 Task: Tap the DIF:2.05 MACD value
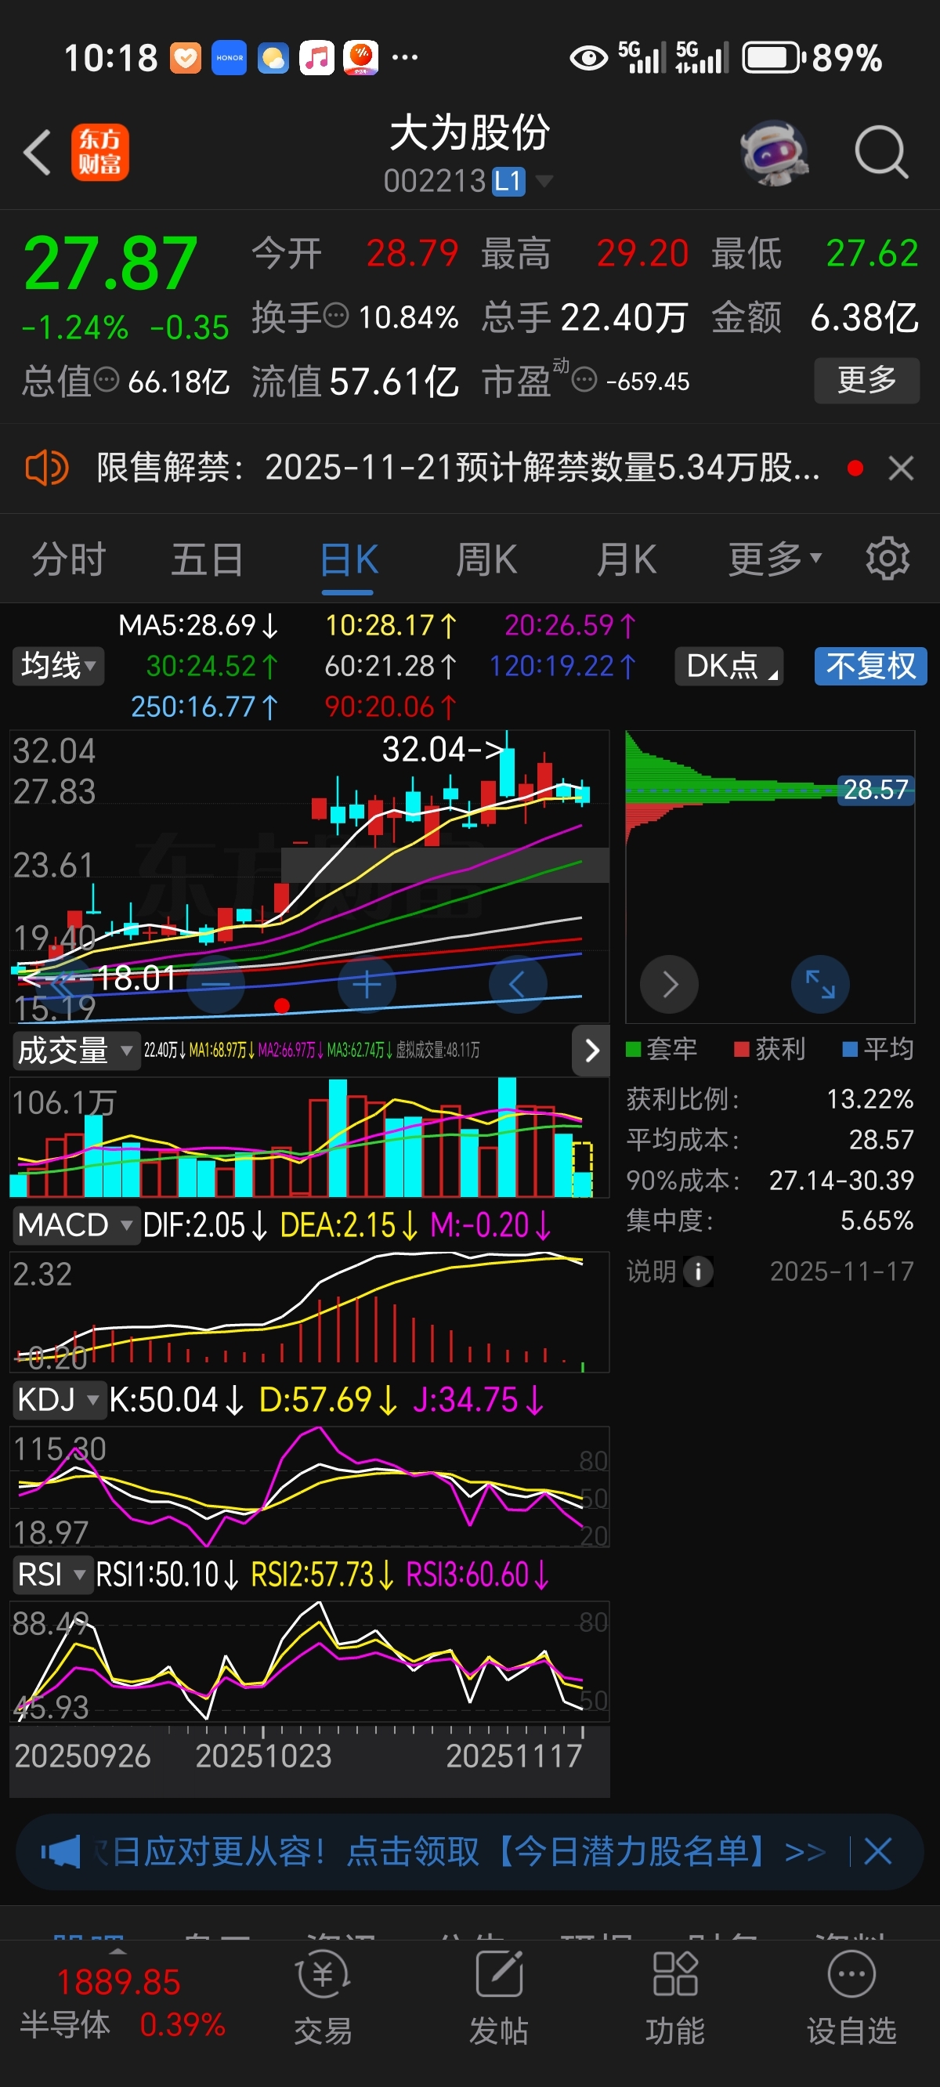point(204,1225)
